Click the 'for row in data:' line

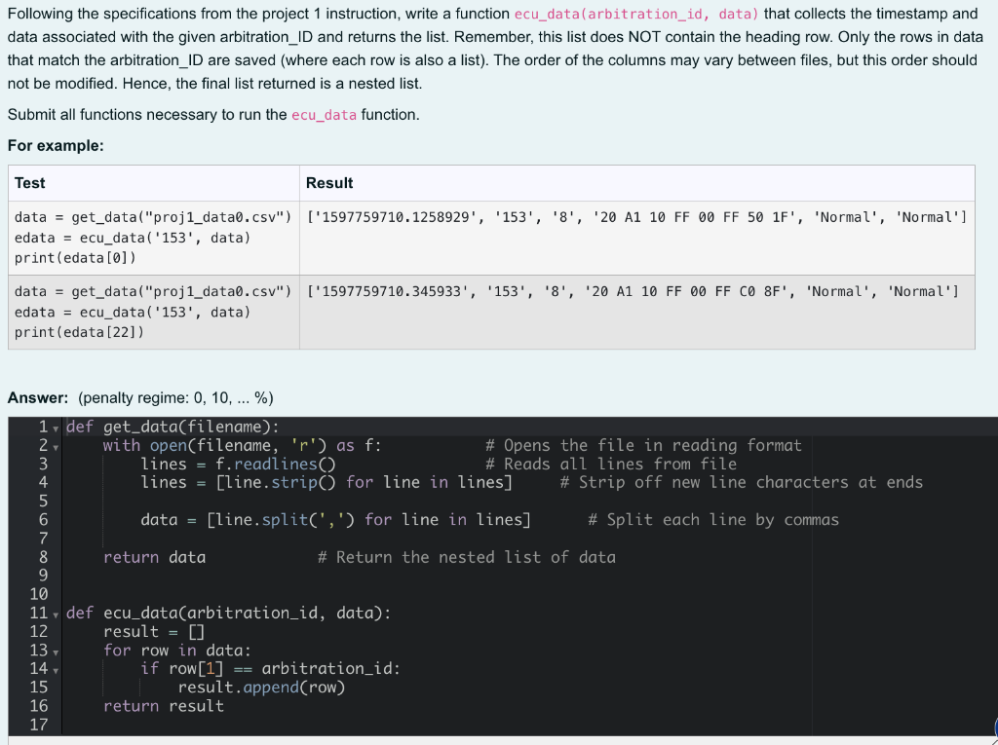177,651
